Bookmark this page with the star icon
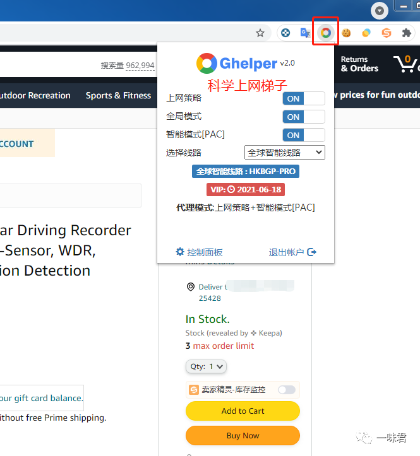The image size is (420, 456). point(260,33)
